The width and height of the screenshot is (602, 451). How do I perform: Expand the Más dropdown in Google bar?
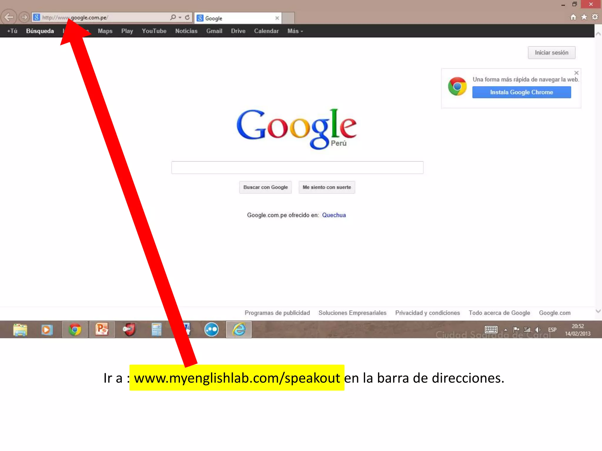pyautogui.click(x=295, y=31)
